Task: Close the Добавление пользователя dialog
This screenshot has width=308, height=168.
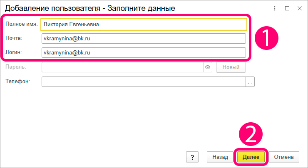Action: pos(300,8)
